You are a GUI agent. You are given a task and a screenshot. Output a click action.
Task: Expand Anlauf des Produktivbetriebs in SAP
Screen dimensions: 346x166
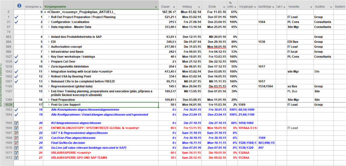[49, 37]
